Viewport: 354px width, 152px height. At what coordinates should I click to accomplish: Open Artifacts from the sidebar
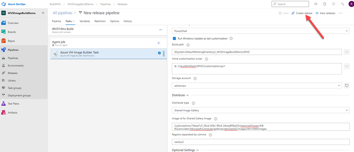coord(12,112)
